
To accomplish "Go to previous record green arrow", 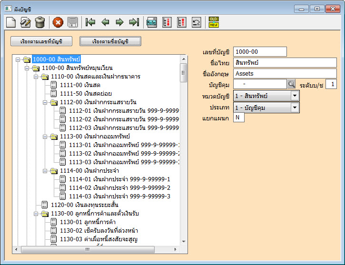I will coord(105,22).
